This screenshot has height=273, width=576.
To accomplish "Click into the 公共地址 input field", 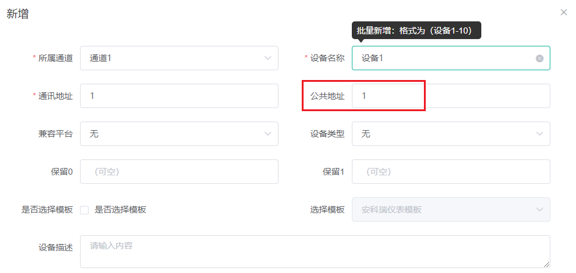I will click(451, 96).
